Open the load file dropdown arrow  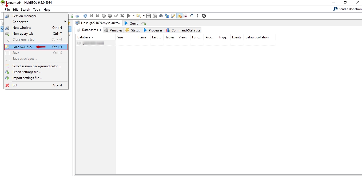pos(144,16)
